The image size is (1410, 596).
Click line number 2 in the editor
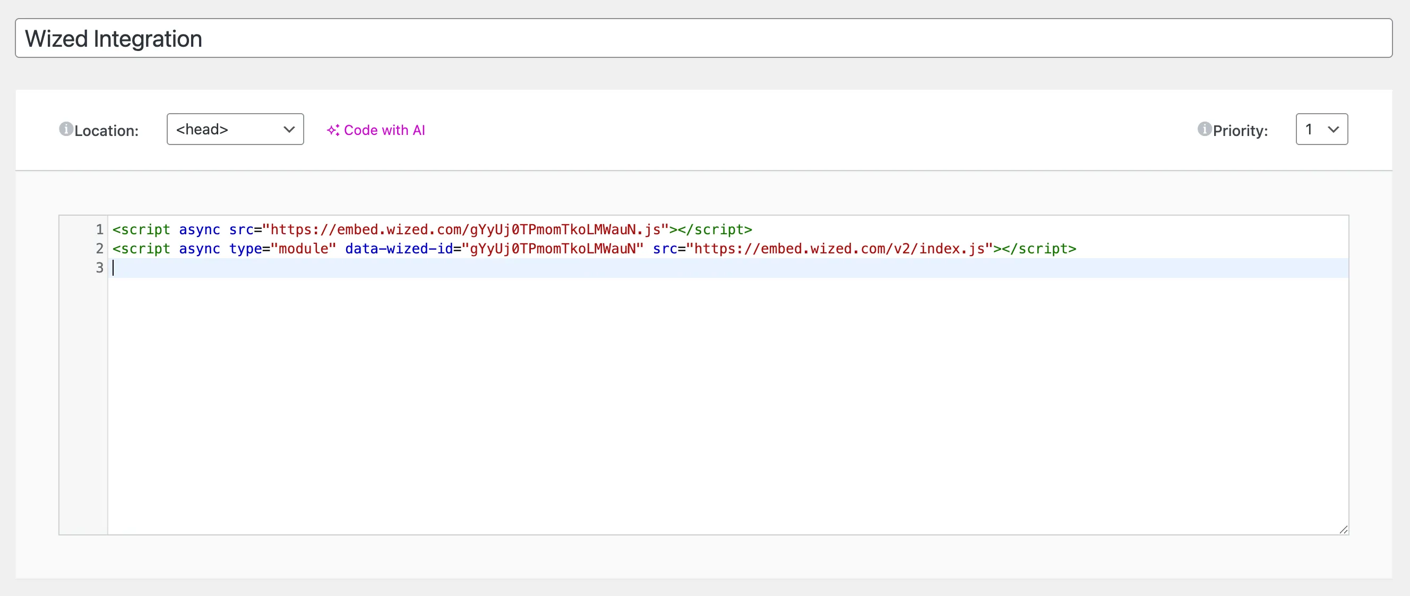pyautogui.click(x=99, y=249)
